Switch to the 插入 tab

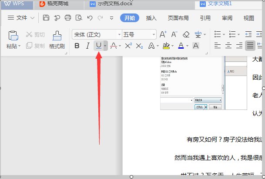[151, 18]
